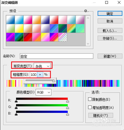
Task: Create new gradient with 新建(W)
Action: point(110,56)
